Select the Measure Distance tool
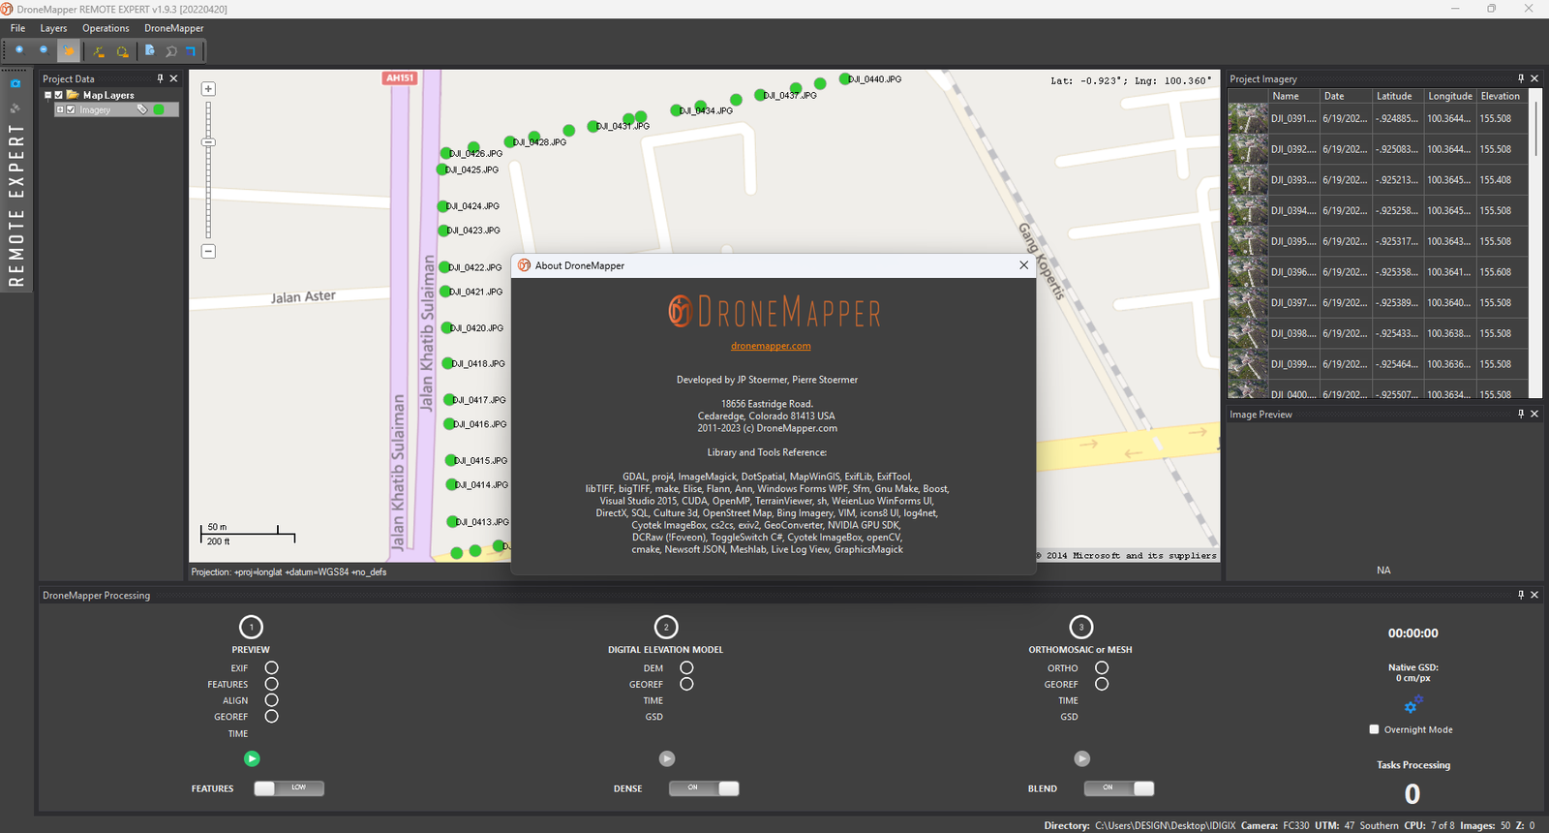Screen dimensions: 1549x833 99,51
